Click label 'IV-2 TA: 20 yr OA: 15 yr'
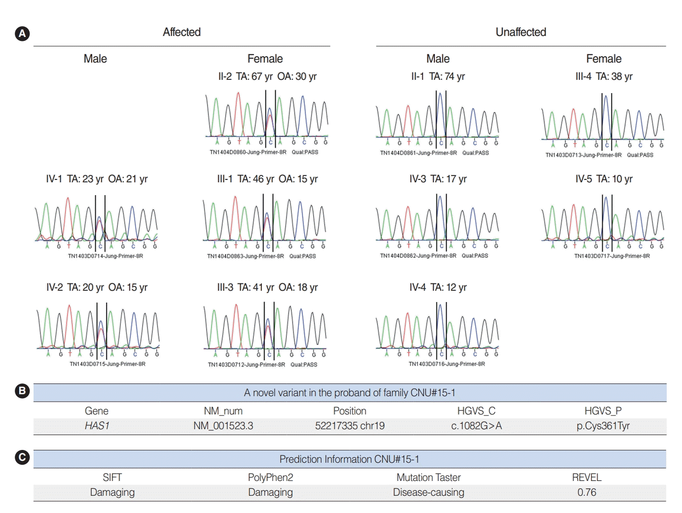 (x=97, y=287)
